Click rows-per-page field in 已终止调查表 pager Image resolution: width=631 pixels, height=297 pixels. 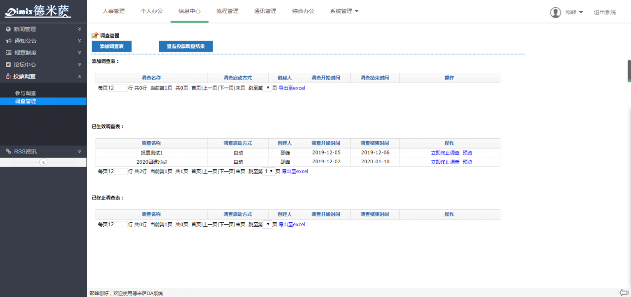tap(117, 225)
